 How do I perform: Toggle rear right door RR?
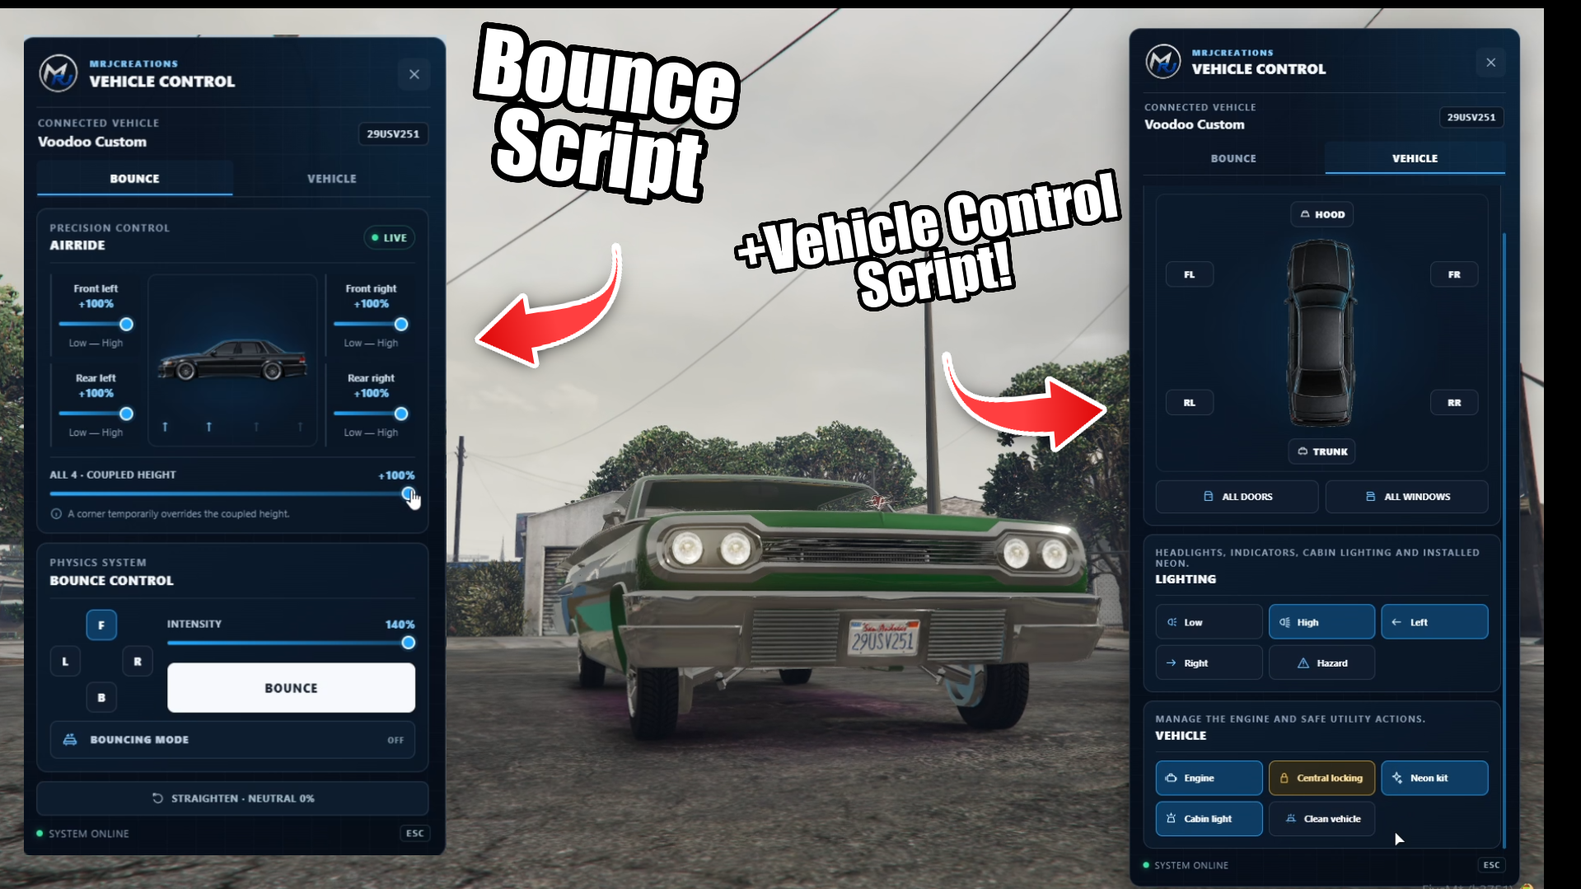click(x=1454, y=402)
